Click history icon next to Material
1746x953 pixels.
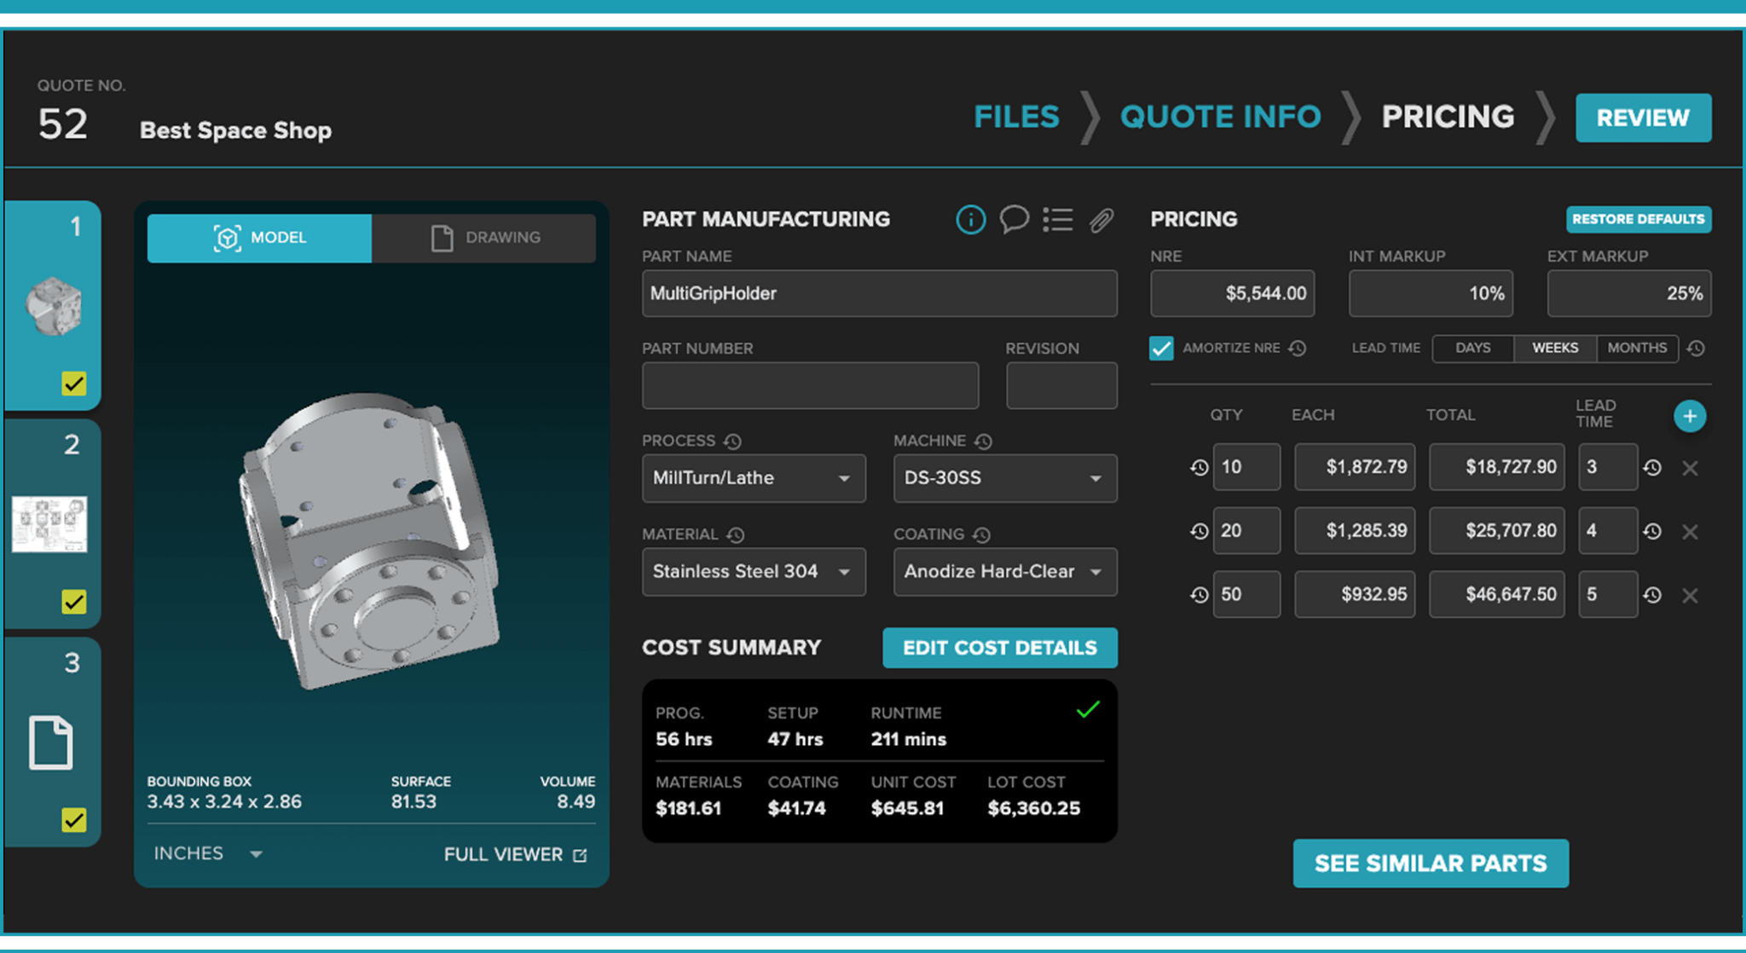point(736,534)
